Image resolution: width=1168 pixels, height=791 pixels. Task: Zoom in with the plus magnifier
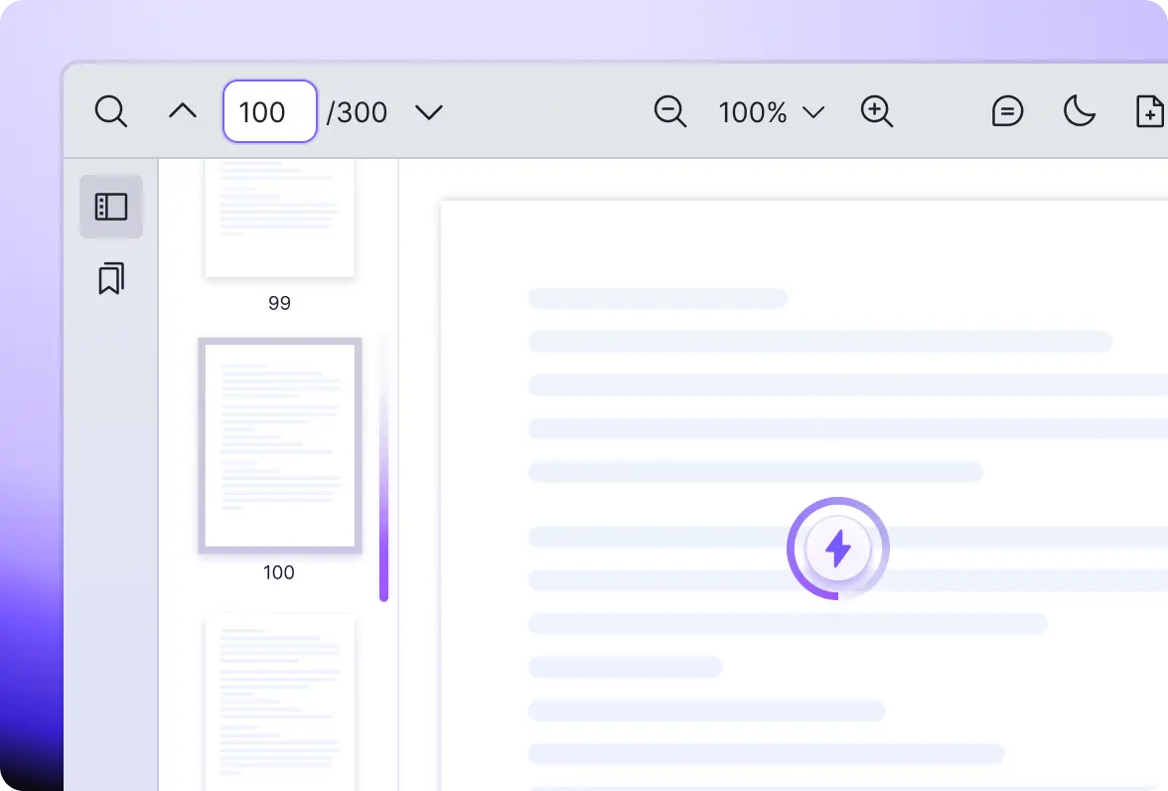[877, 112]
